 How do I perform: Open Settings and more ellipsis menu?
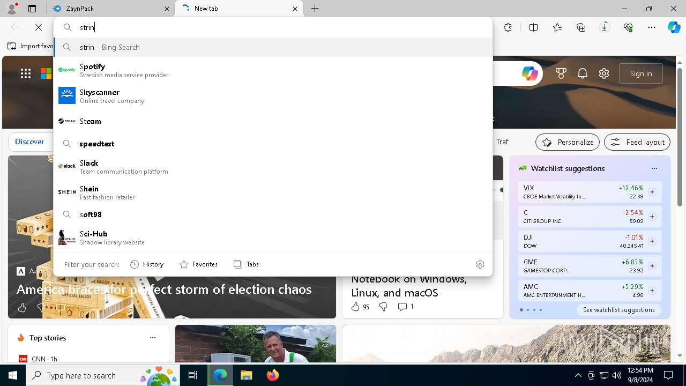[652, 27]
